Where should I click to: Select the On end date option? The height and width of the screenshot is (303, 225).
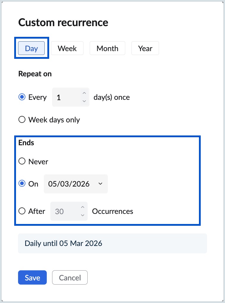tap(22, 184)
